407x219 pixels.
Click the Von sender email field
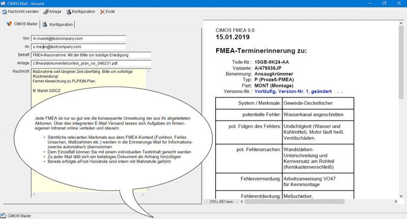coord(78,38)
